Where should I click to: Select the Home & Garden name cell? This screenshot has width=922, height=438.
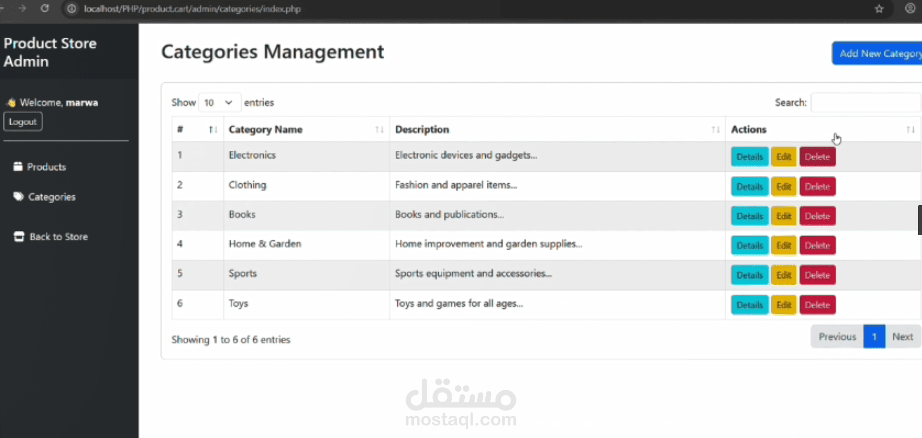307,245
